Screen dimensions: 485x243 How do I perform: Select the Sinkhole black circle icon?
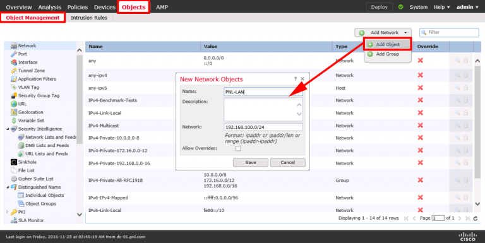click(x=14, y=162)
